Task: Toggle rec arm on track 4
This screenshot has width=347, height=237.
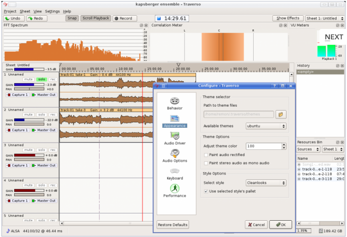Action: click(x=53, y=185)
